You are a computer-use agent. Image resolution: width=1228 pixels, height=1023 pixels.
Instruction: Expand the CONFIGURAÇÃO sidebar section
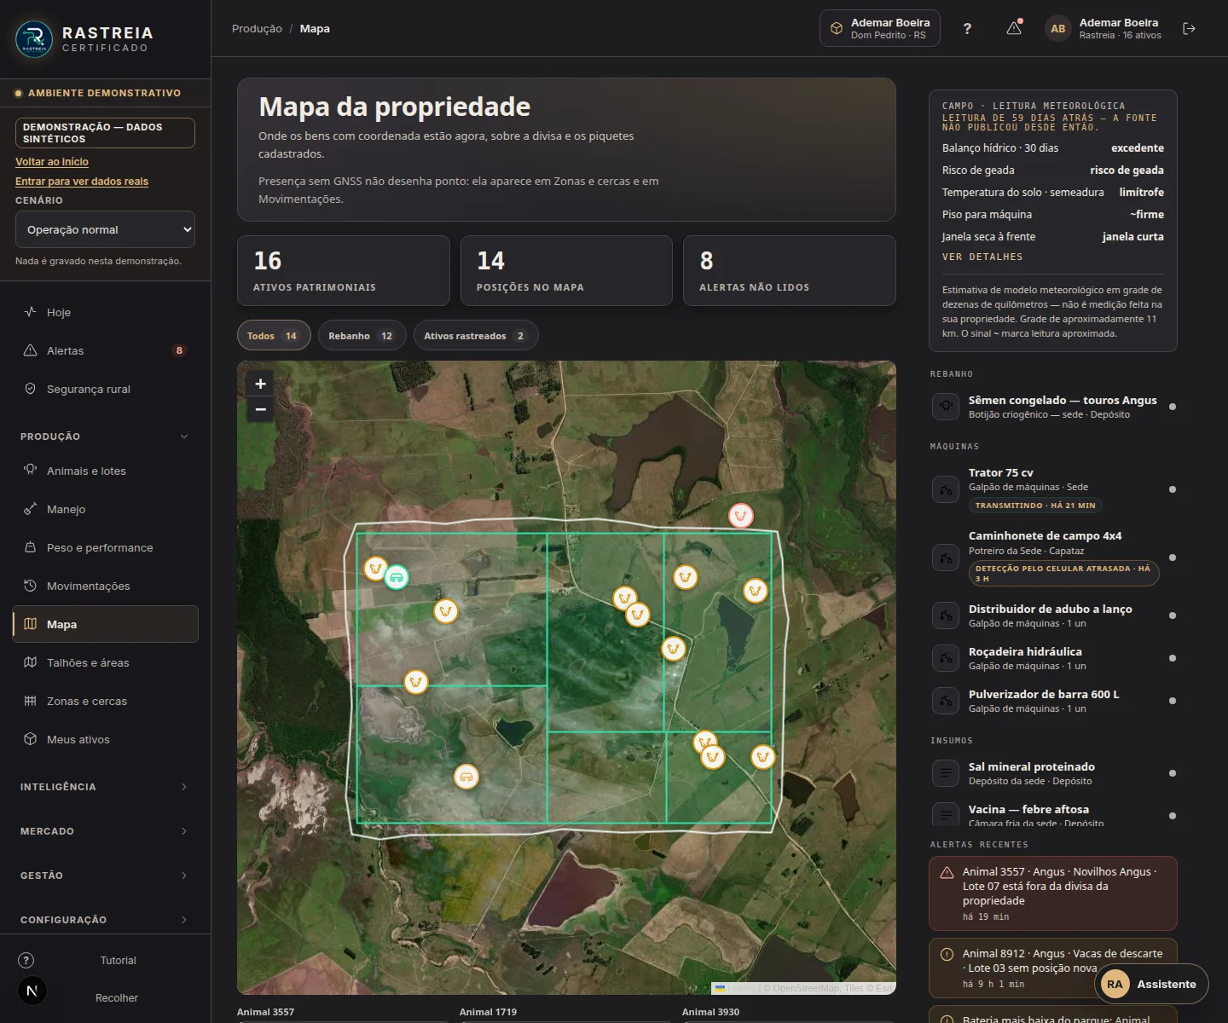(105, 920)
